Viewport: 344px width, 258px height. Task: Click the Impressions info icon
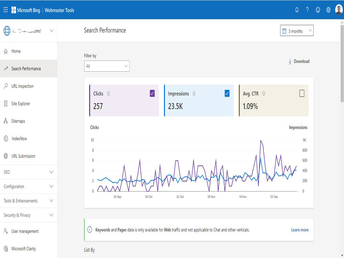pyautogui.click(x=194, y=94)
